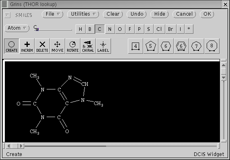230x160 pixels.
Task: Open the File dropdown menu
Action: (x=53, y=14)
